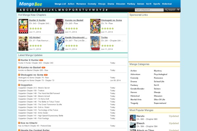Click the hot badge beside Shokugeki no Soma
The image size is (197, 131).
pyautogui.click(x=46, y=75)
